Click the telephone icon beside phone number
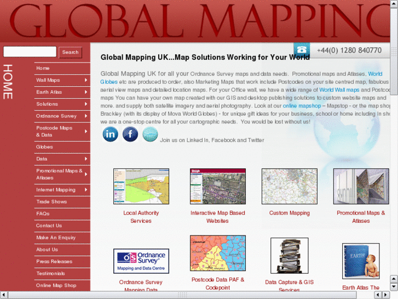This screenshot has height=299, width=398. click(x=302, y=49)
